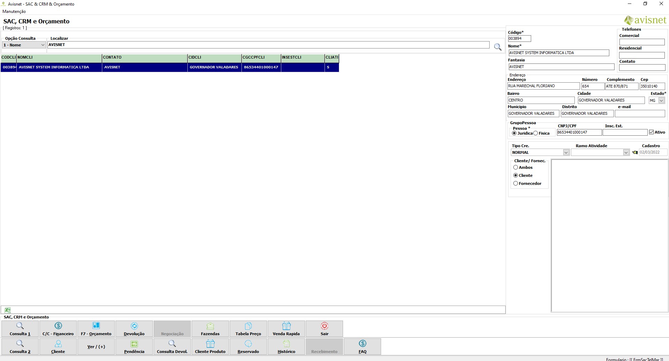Click the Localizar search text field

tap(268, 45)
